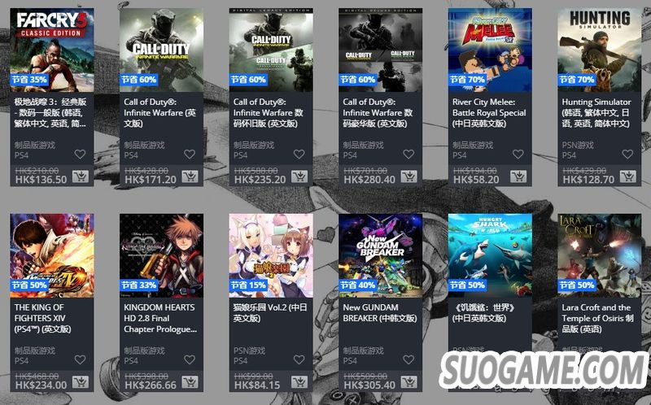The height and width of the screenshot is (405, 651).
Task: Add Infinite Warfare HK$280.40 edition to cart
Action: pyautogui.click(x=409, y=176)
